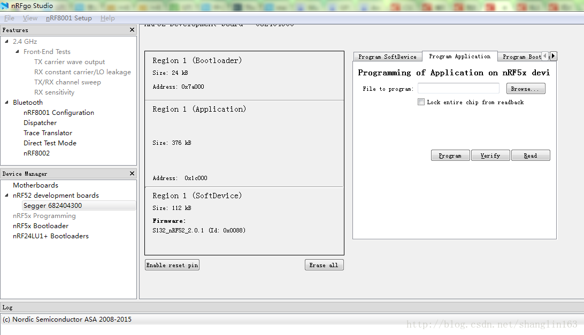Close the Device Manager panel

pyautogui.click(x=132, y=174)
